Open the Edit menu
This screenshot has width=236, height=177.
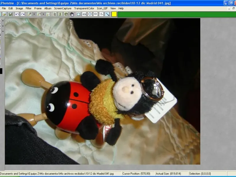tap(11, 9)
